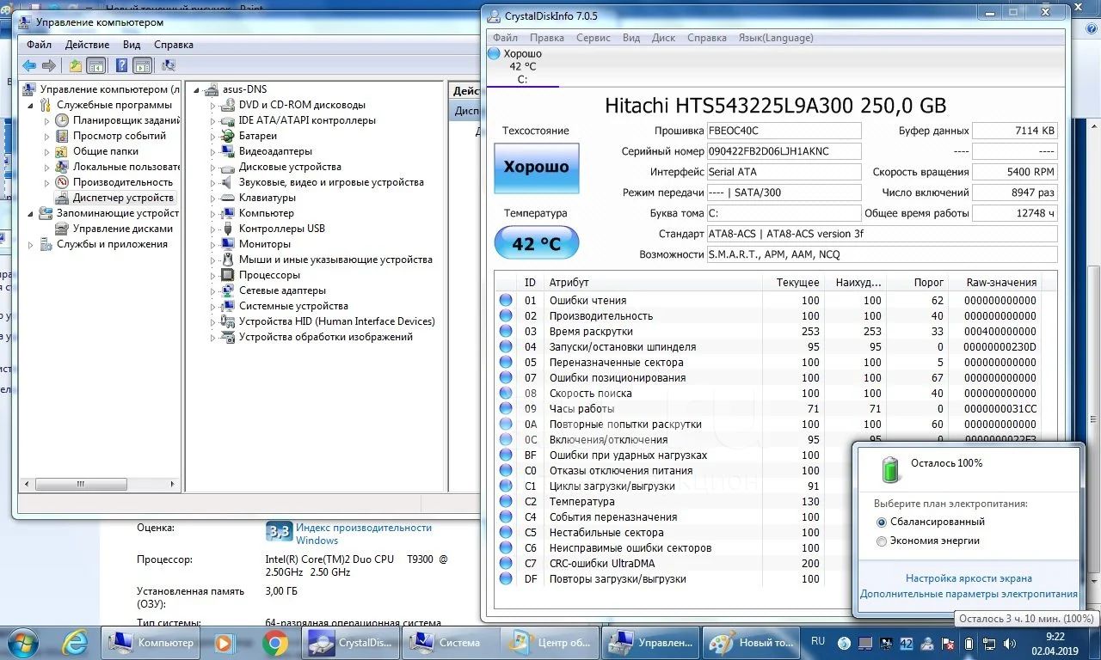Screen dimensions: 1101x660
Task: Select Диспетчер устройств in the tree
Action: [x=123, y=198]
